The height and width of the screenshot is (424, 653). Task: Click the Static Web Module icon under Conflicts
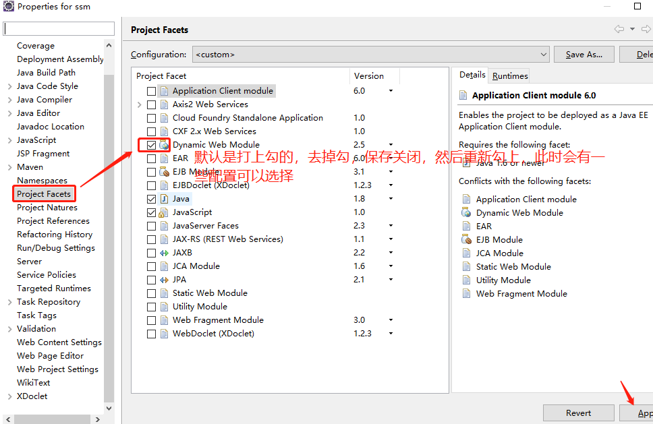pos(466,267)
